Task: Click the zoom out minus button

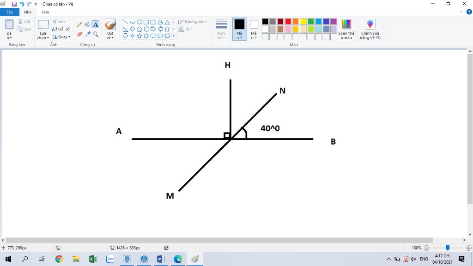Action: (426, 248)
